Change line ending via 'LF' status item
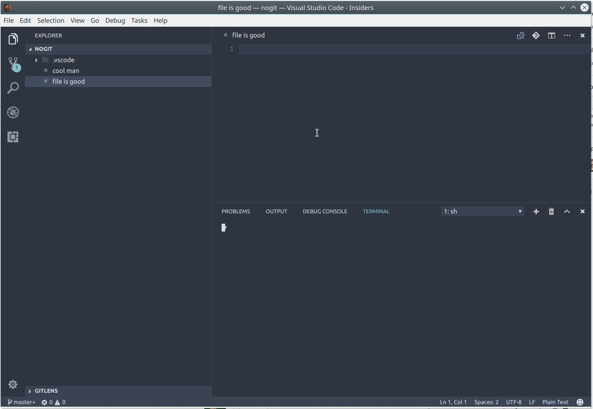This screenshot has height=409, width=593. point(532,402)
